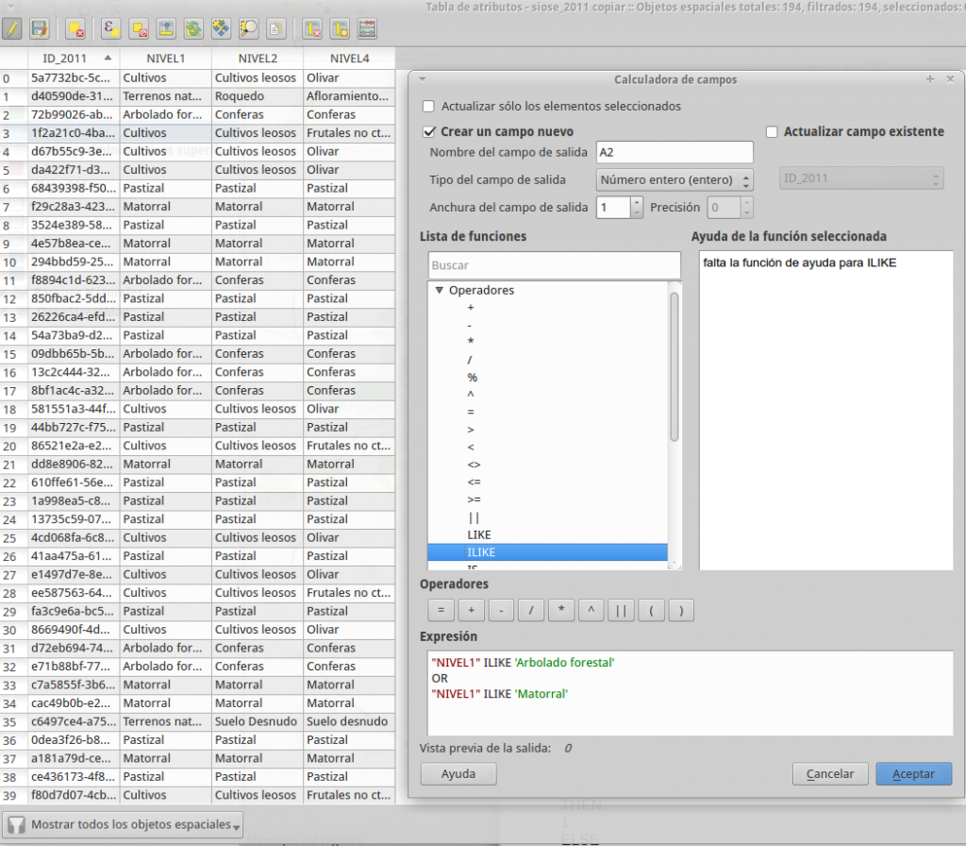This screenshot has width=966, height=846.
Task: Enable 'Actualizar sólo los elementos seleccionados' checkbox
Action: pyautogui.click(x=428, y=106)
